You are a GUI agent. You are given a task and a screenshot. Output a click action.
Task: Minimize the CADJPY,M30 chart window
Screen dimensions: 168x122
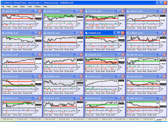(x=115, y=76)
